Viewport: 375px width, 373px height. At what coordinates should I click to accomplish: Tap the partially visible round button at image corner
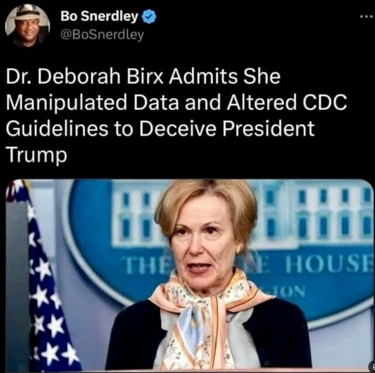click(x=372, y=366)
